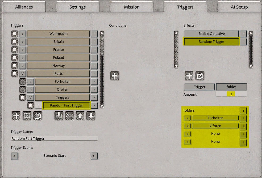Add a new trigger with the plus icon
Screen dimensions: 262x178
tap(16, 116)
